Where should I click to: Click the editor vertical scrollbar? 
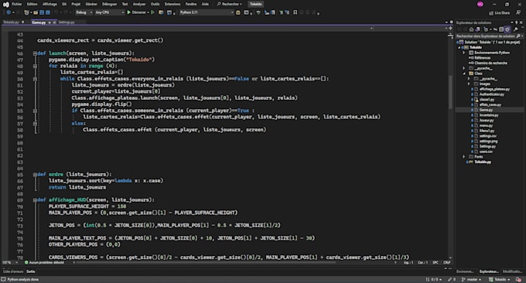click(x=450, y=92)
